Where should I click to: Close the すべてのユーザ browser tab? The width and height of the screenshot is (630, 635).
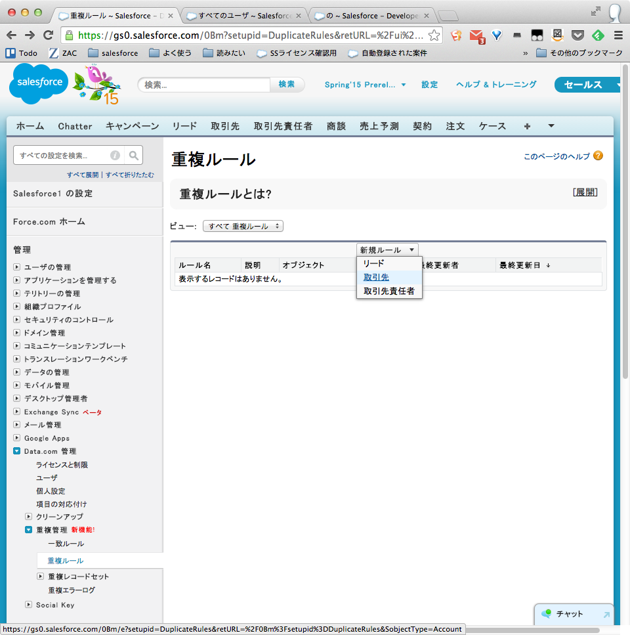point(299,16)
